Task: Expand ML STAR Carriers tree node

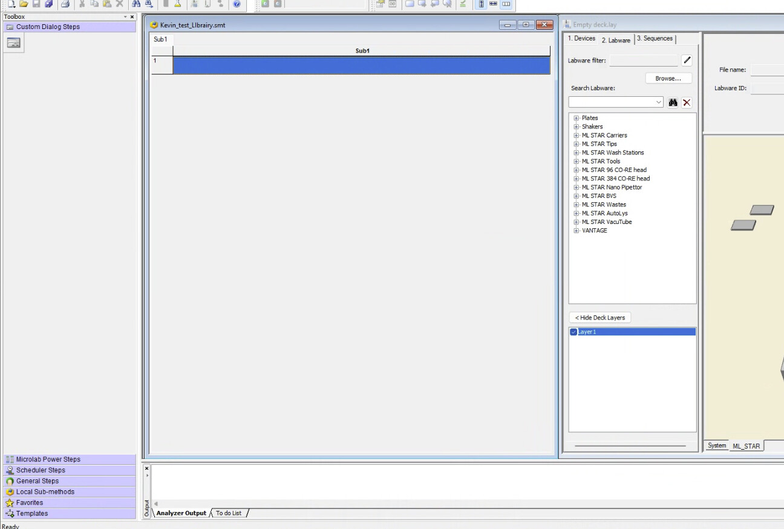Action: tap(577, 136)
